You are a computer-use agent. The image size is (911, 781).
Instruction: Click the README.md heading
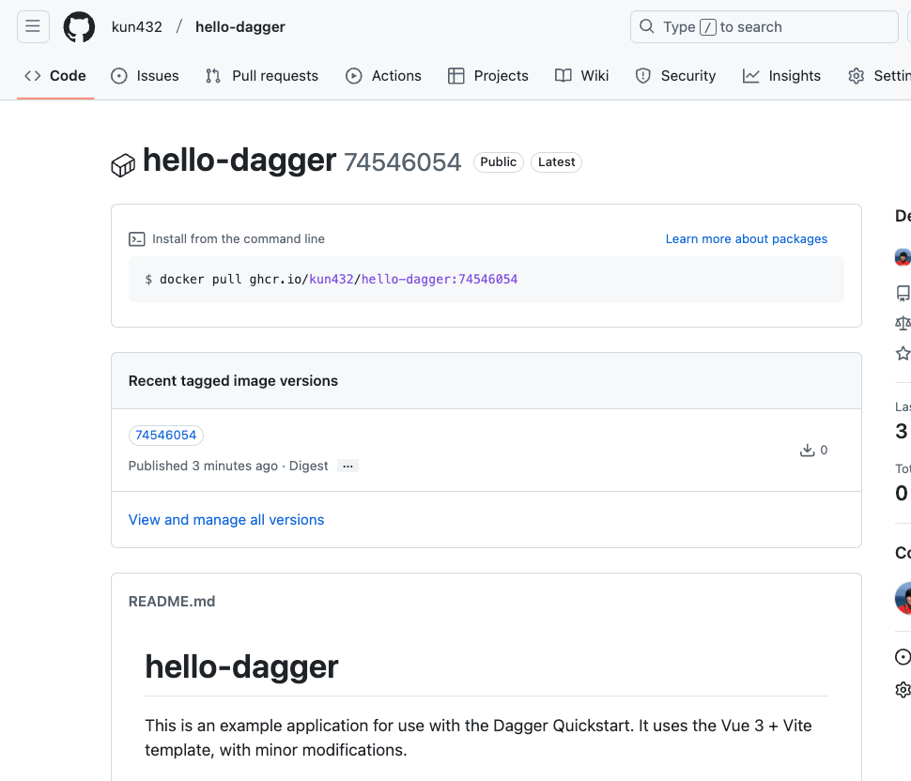(172, 602)
